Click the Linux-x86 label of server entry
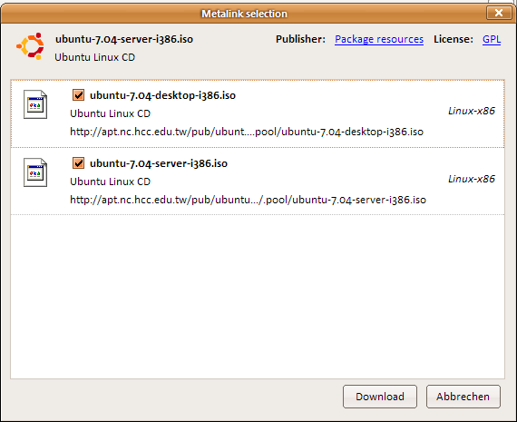 pyautogui.click(x=472, y=179)
